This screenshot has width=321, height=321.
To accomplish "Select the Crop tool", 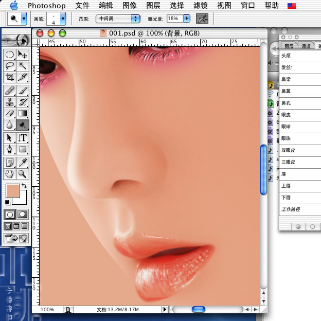I will tap(10, 77).
